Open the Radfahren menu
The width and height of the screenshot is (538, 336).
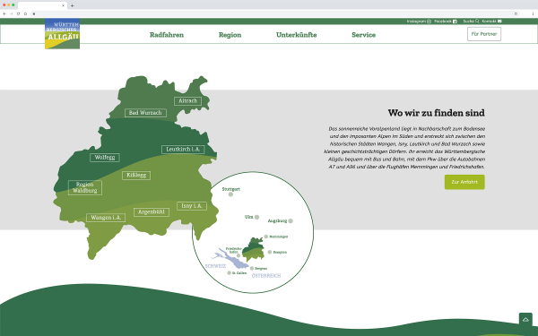[x=167, y=35]
